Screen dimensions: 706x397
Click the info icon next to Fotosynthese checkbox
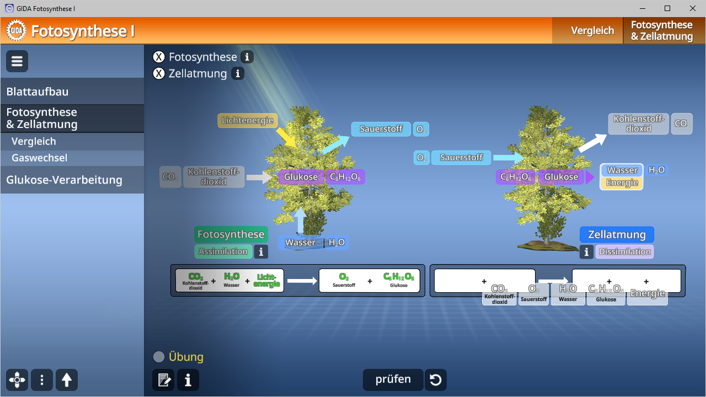(247, 57)
